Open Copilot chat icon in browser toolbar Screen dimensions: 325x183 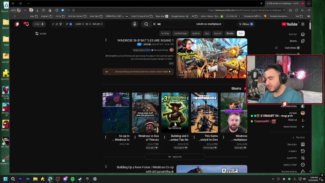(19, 10)
